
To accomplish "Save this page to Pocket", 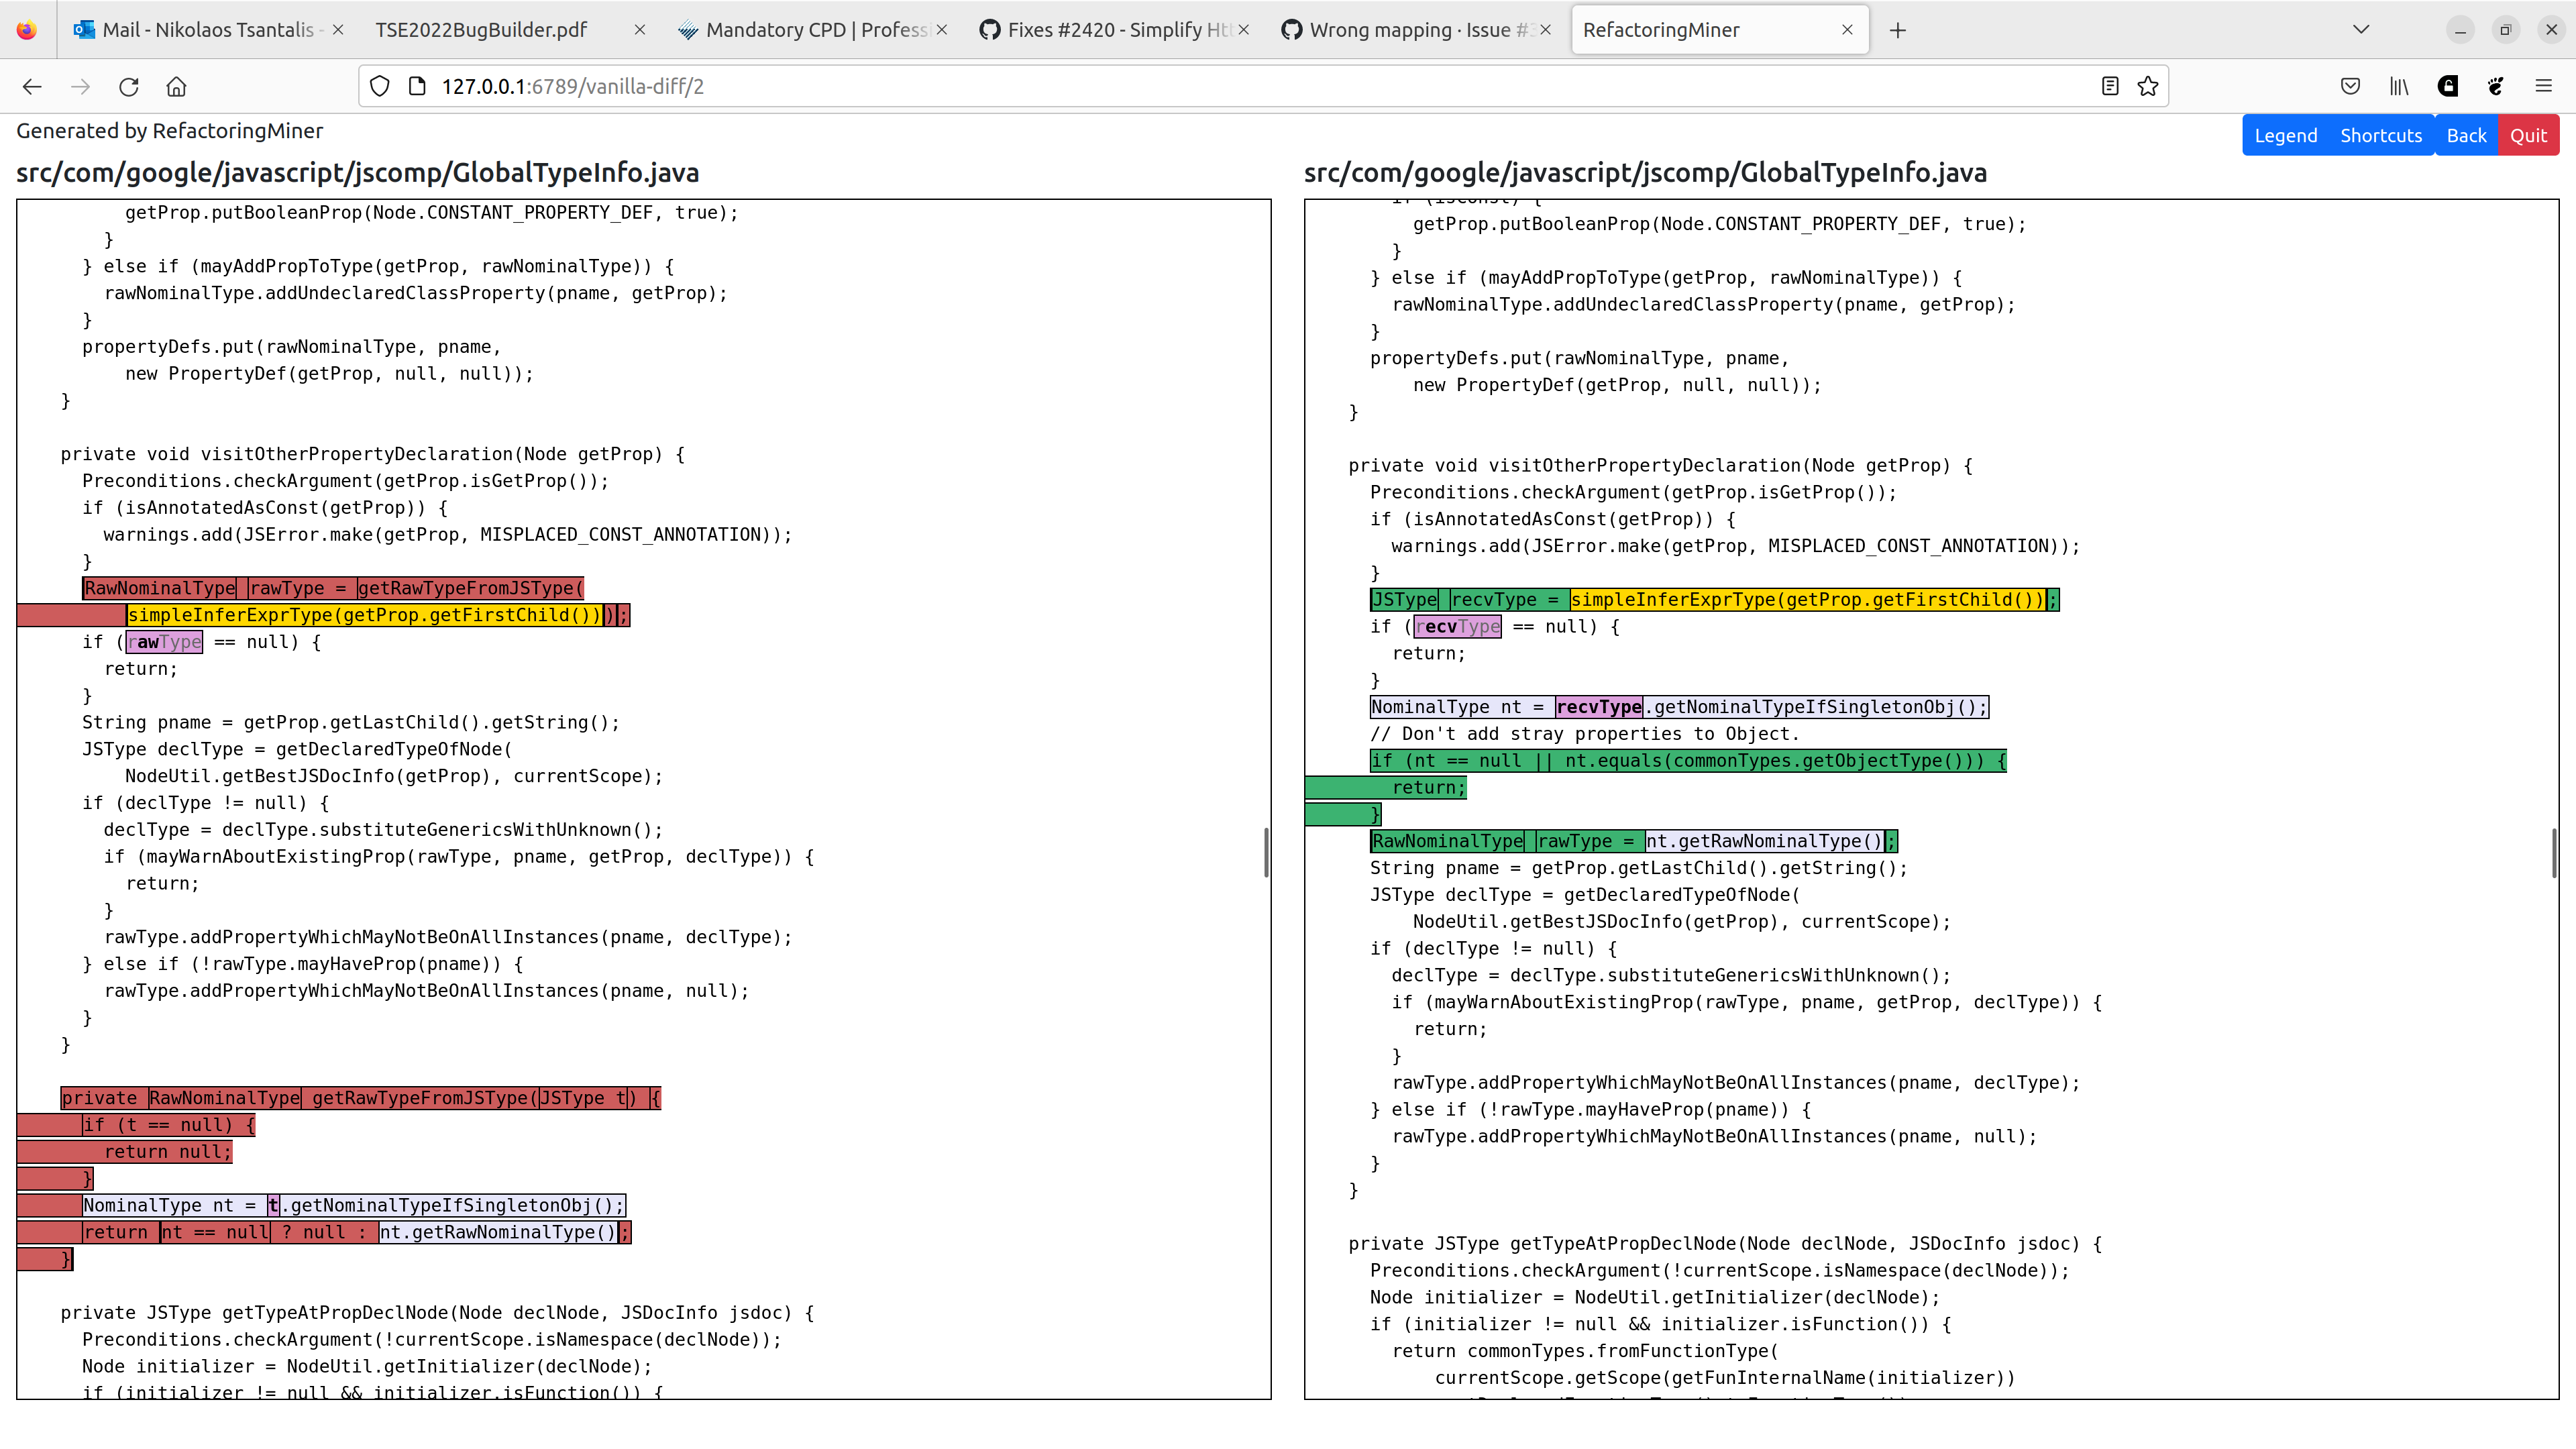I will click(x=2349, y=86).
